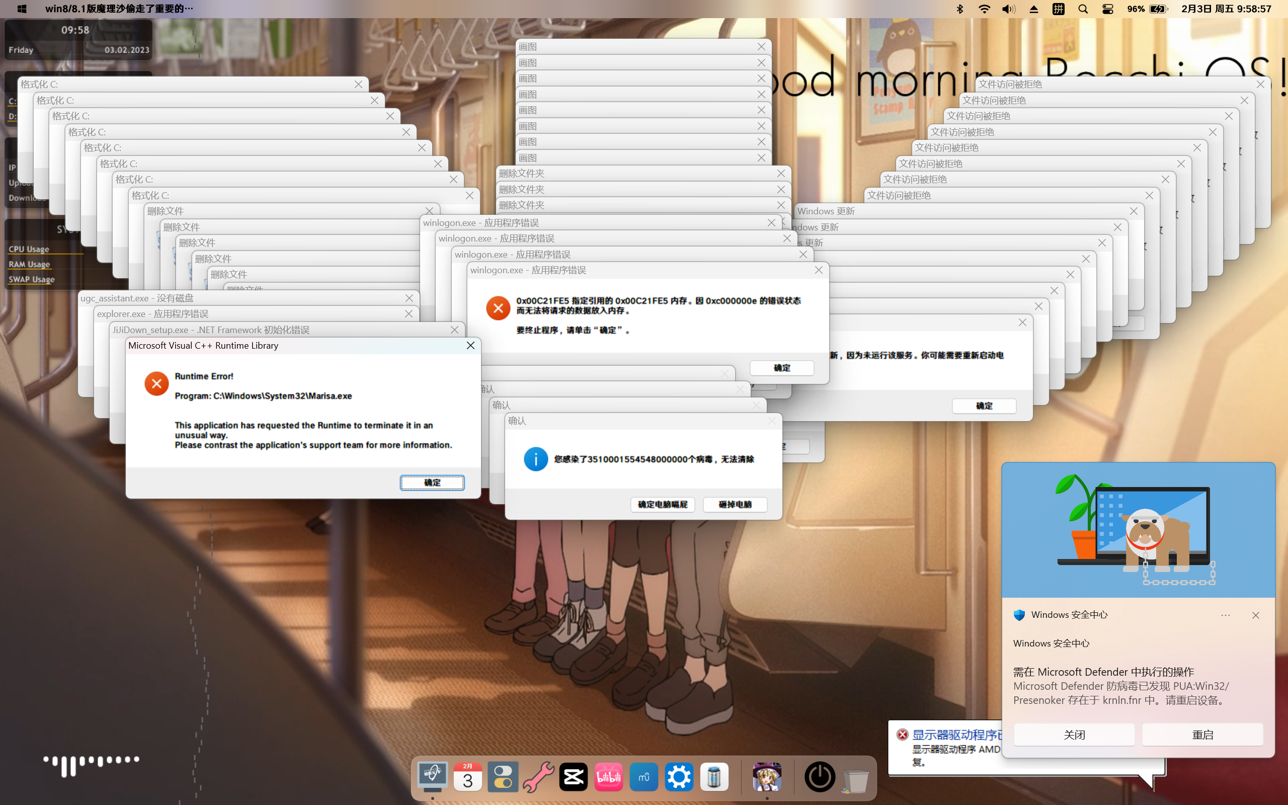Launch the blue mû app in the dock
Viewport: 1288px width, 805px height.
tap(644, 777)
